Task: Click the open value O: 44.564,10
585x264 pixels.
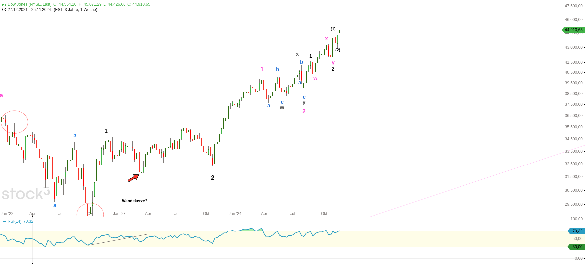Action: 65,4
